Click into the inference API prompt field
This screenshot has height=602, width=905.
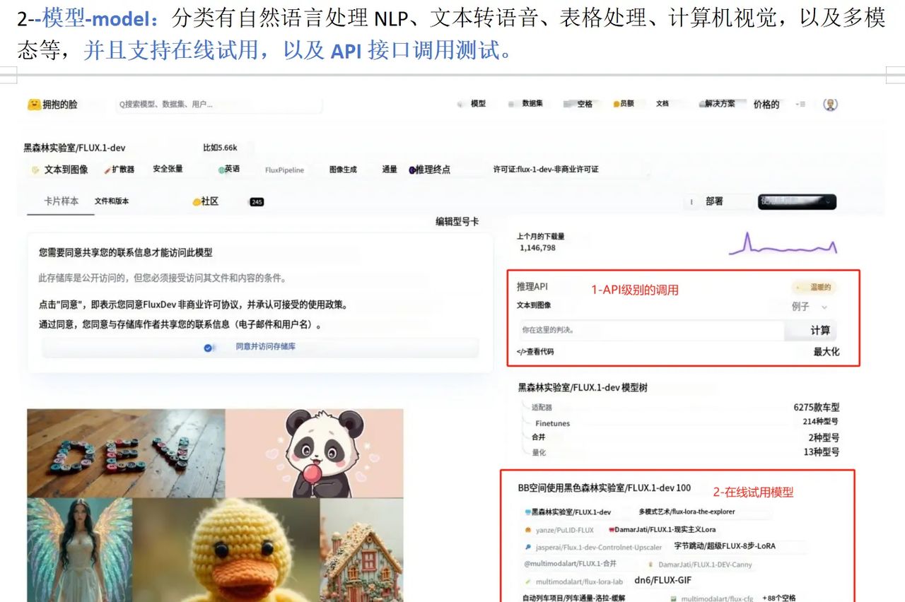point(650,330)
